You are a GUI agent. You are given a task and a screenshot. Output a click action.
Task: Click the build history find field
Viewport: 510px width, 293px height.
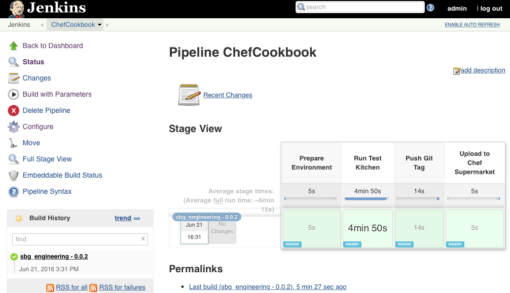80,239
